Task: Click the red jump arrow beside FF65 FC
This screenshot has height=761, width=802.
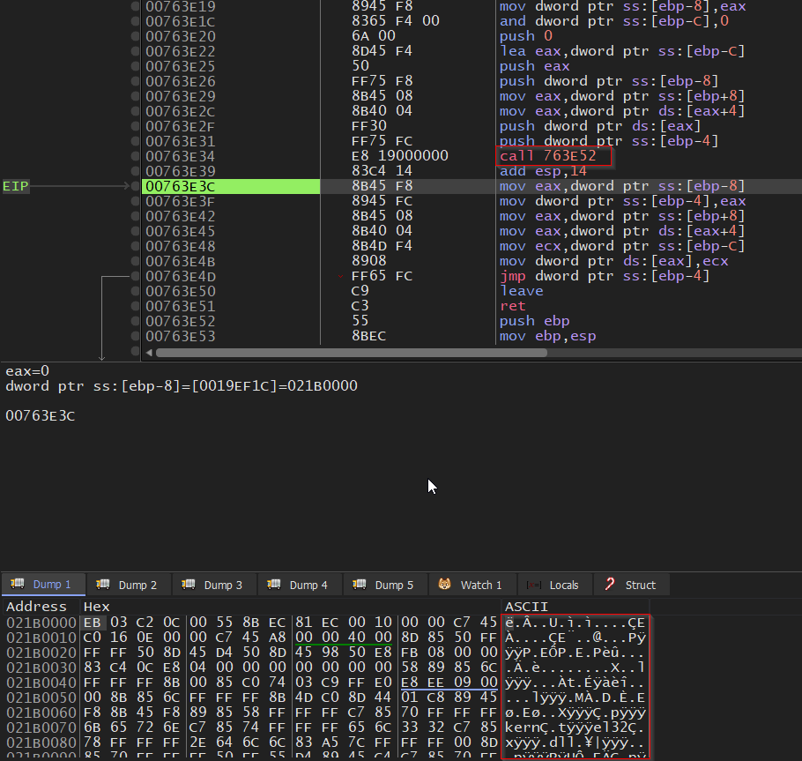Action: tap(342, 277)
